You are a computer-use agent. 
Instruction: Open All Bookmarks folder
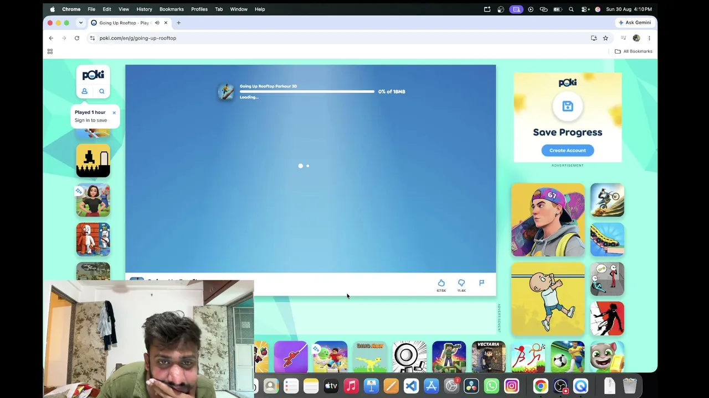[x=634, y=51]
